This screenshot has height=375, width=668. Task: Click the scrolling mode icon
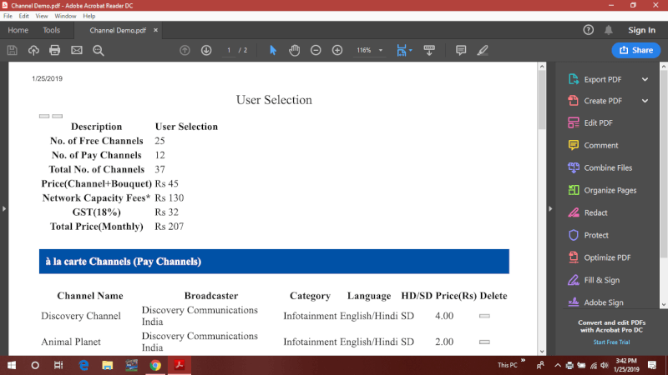point(429,50)
